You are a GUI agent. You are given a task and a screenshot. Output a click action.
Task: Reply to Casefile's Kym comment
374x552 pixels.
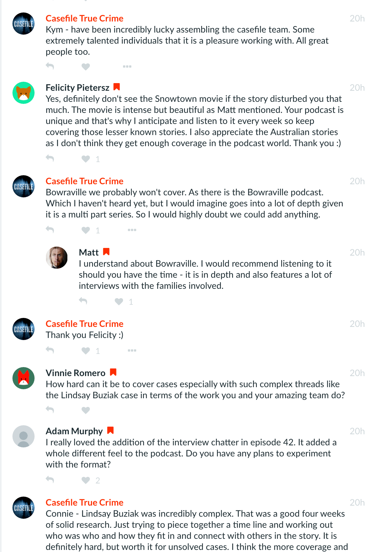click(x=50, y=66)
